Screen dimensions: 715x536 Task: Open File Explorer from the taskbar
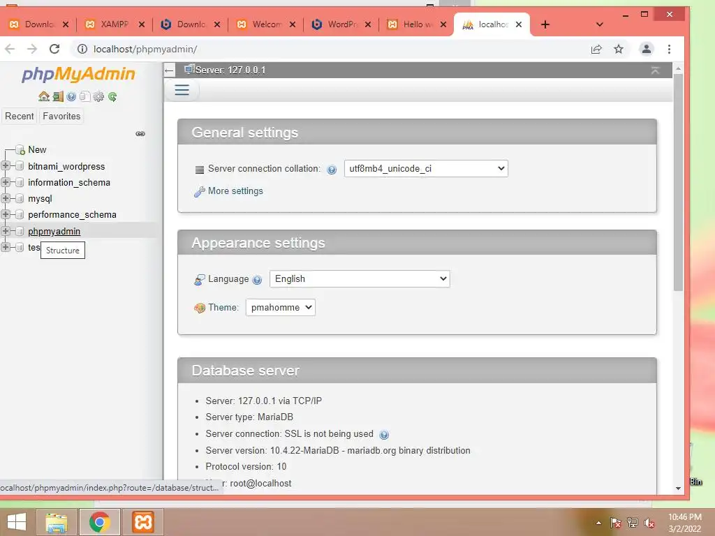[56, 522]
